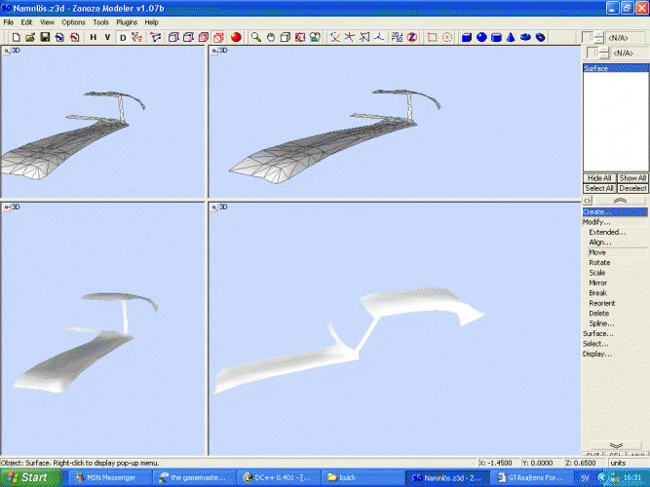The height and width of the screenshot is (487, 650).
Task: Toggle the H axis lock button
Action: 94,37
